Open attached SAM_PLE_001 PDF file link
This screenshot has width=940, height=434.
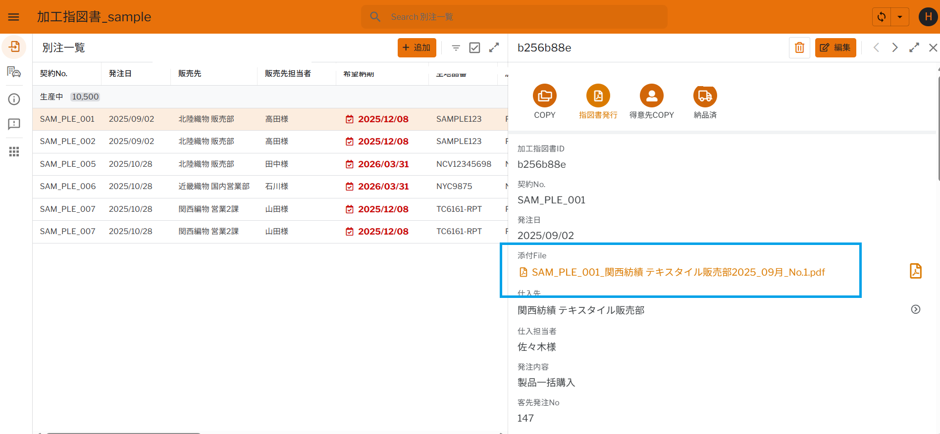(x=678, y=272)
